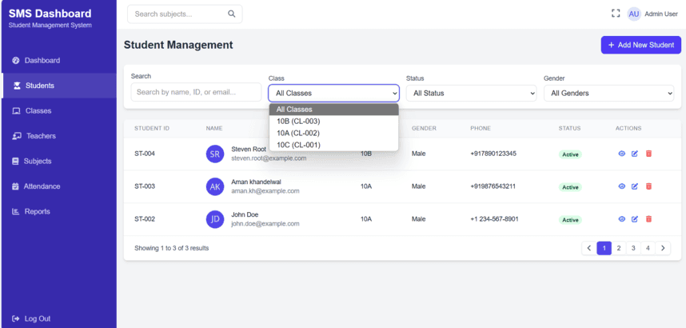Viewport: 686px width, 328px height.
Task: Open Subjects section in sidebar
Action: tap(59, 161)
